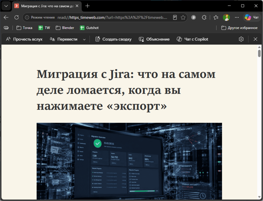This screenshot has height=201, width=263.
Task: Open the Blender favorites folder
Action: pyautogui.click(x=65, y=28)
